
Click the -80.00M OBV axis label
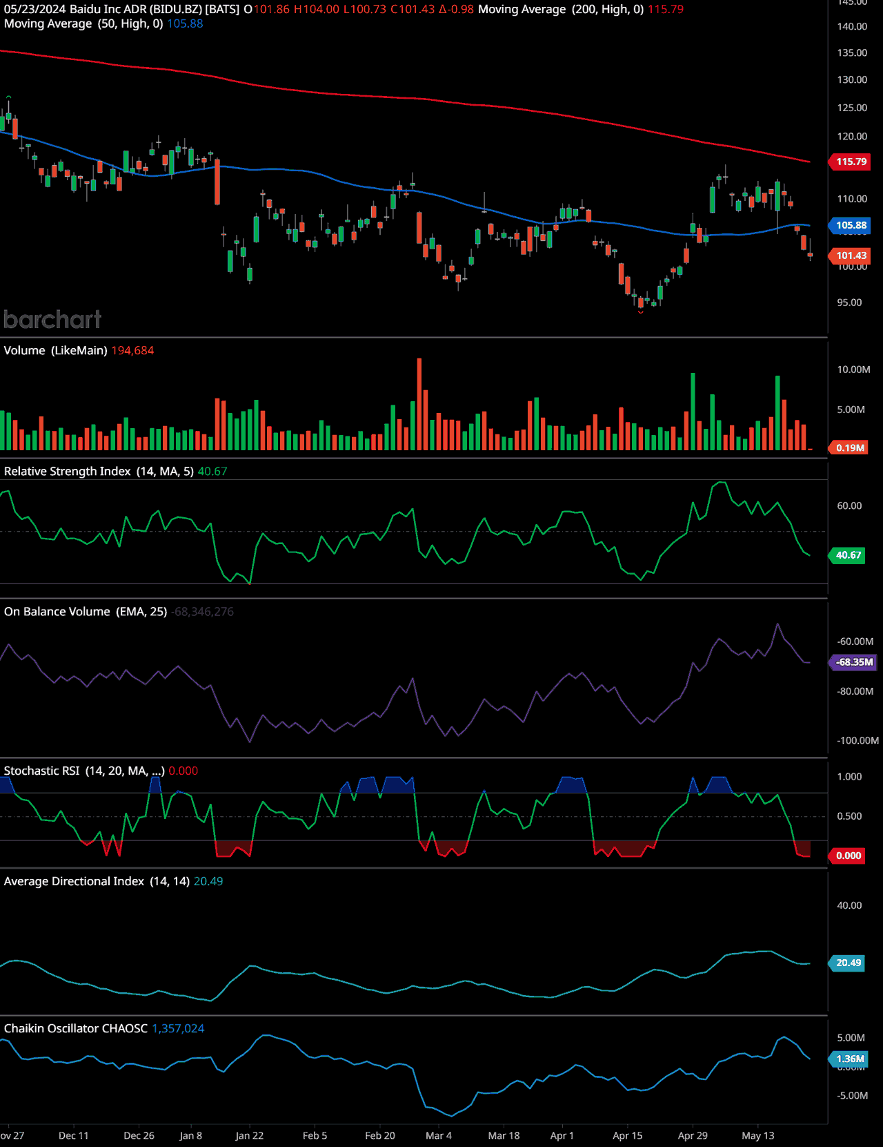(x=855, y=691)
